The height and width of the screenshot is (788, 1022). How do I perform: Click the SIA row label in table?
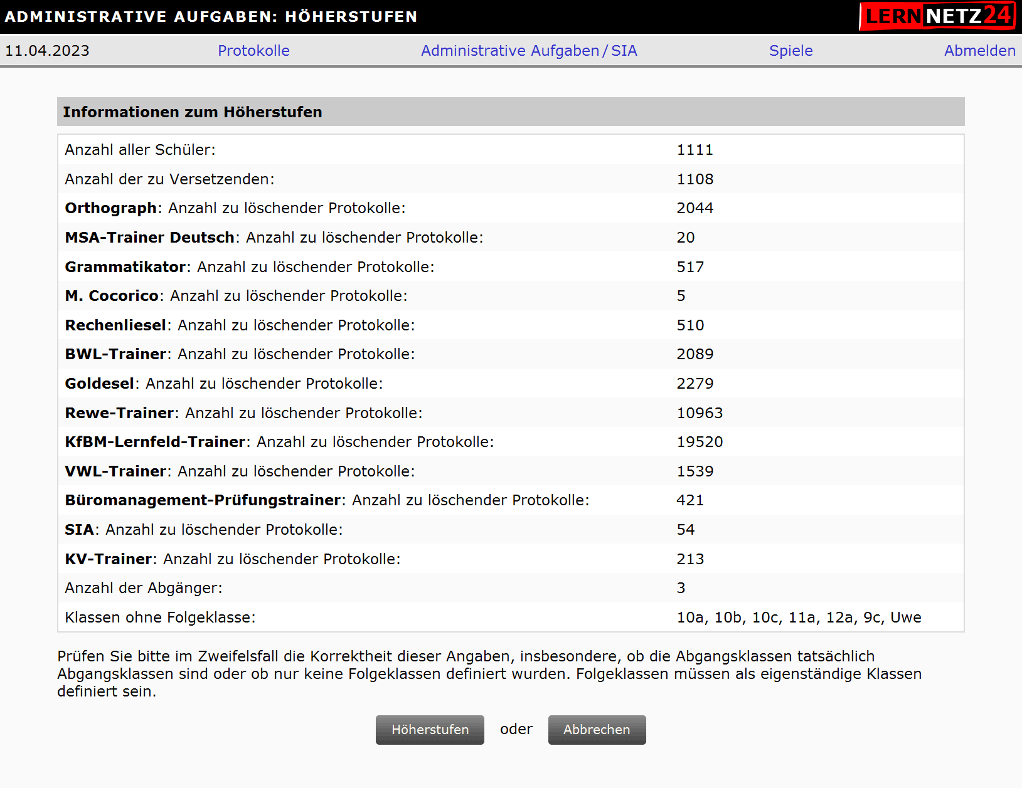point(204,530)
